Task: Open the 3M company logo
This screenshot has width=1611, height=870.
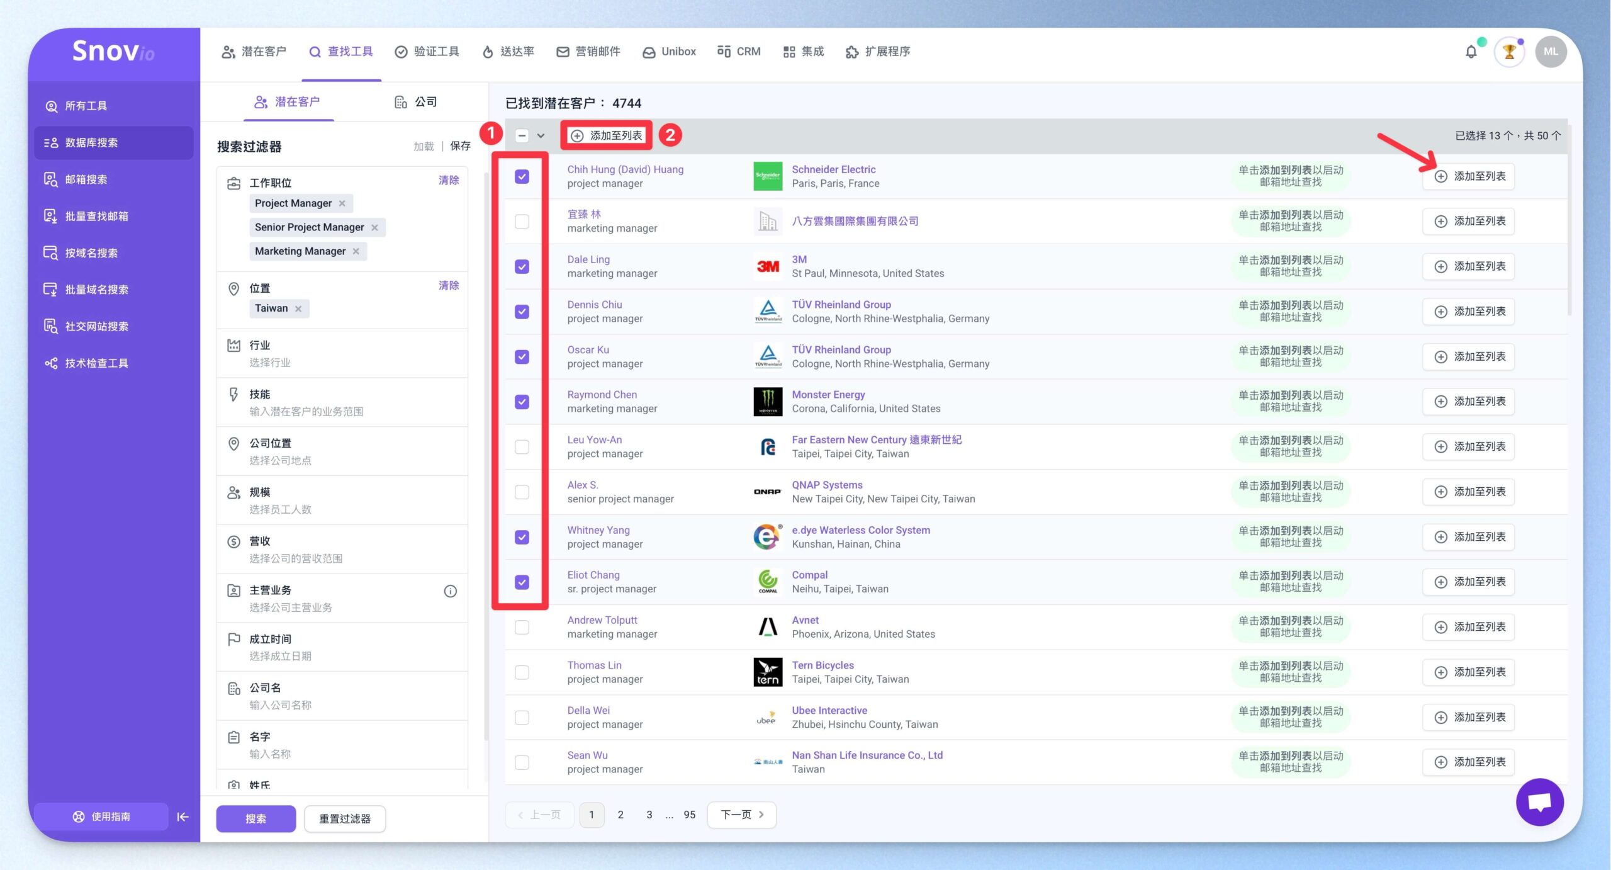Action: pyautogui.click(x=767, y=266)
